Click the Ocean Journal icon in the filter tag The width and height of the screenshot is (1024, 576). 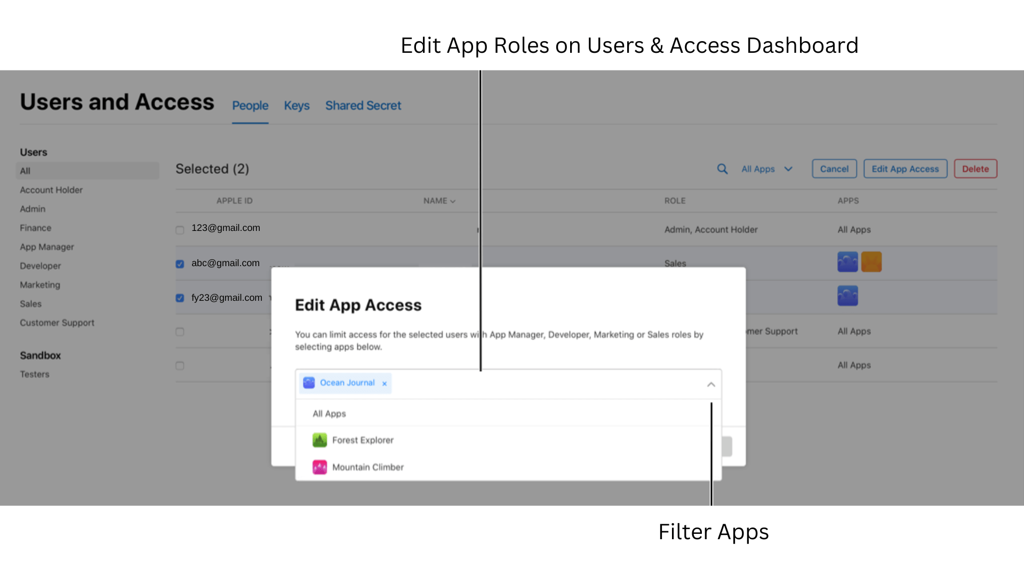tap(309, 382)
